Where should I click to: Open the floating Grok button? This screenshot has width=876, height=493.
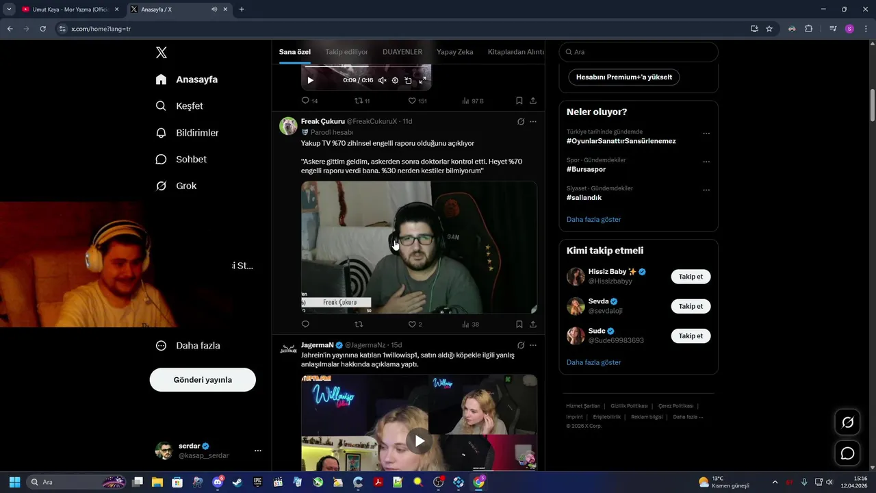click(847, 422)
